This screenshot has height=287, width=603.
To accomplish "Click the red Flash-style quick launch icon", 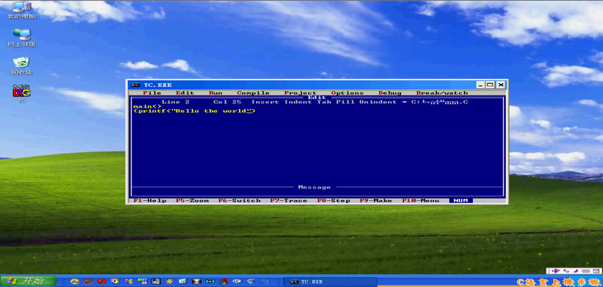I will pyautogui.click(x=101, y=282).
